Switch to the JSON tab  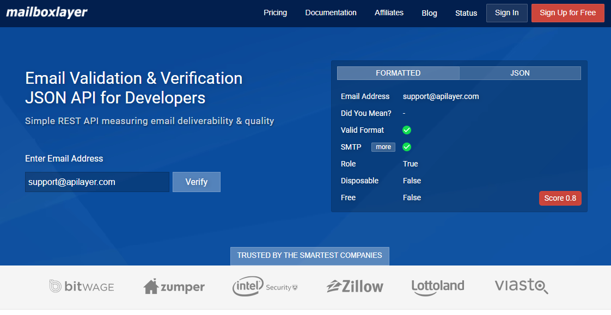[x=520, y=73]
